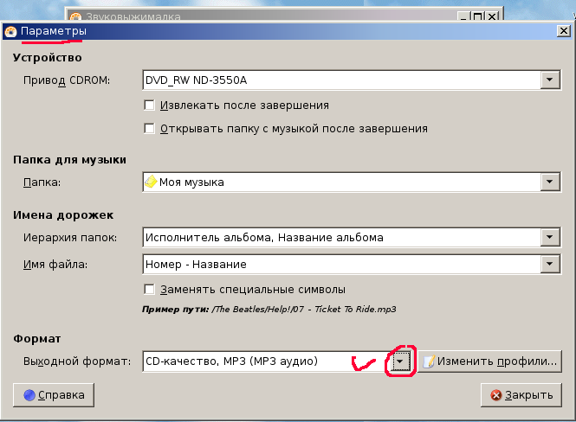This screenshot has width=576, height=422.
Task: Maximize the background Звуковыжималка window
Action: click(x=476, y=16)
